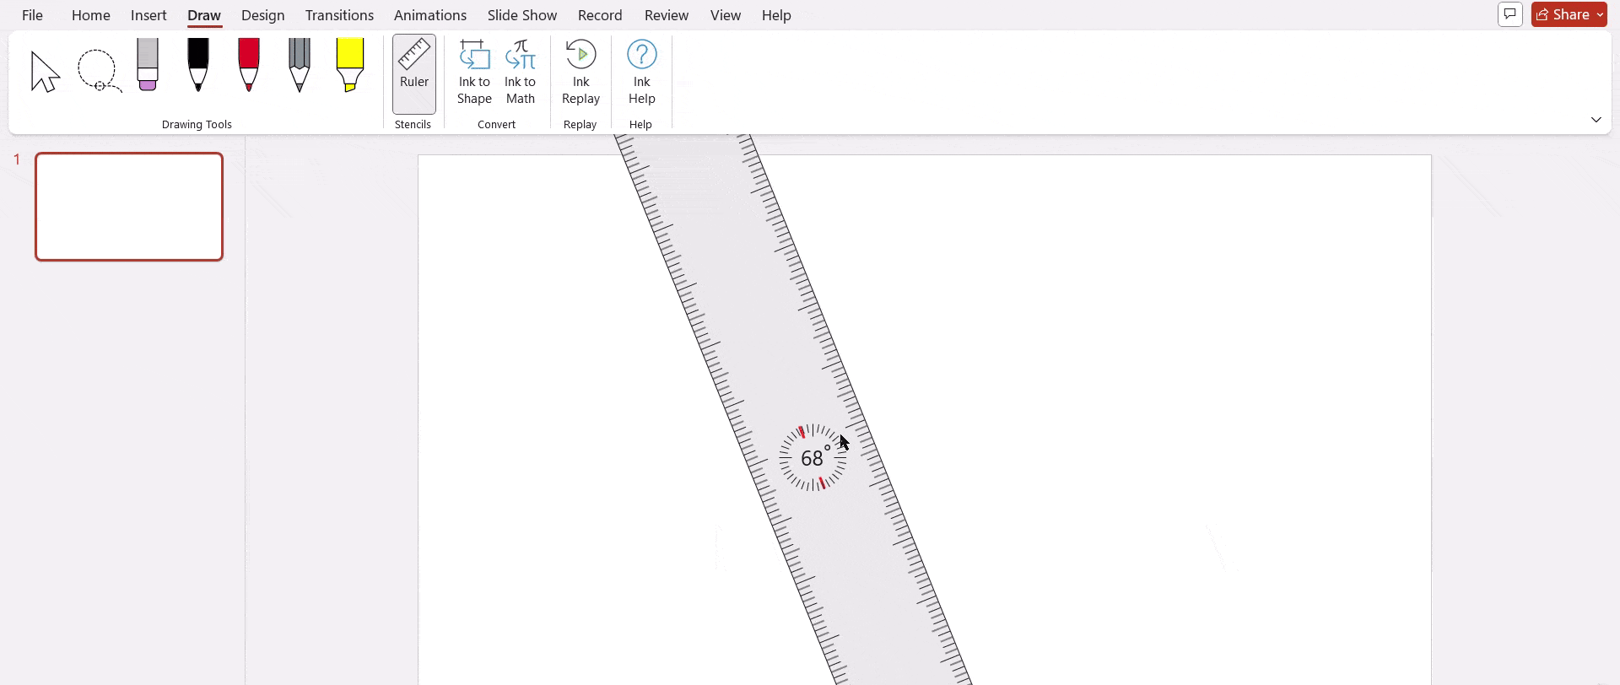Screen dimensions: 1620x685
Task: Switch to the Design tab
Action: point(262,15)
